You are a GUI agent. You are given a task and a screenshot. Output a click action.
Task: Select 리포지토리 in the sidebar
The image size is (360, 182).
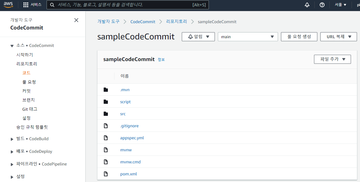tap(27, 64)
